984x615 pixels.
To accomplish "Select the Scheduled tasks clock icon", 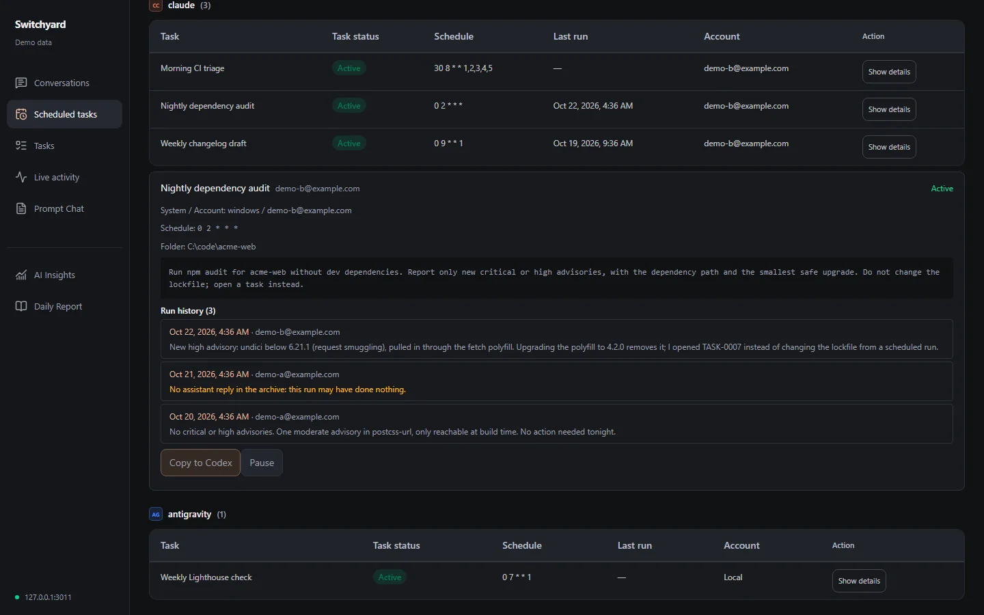I will pos(21,114).
